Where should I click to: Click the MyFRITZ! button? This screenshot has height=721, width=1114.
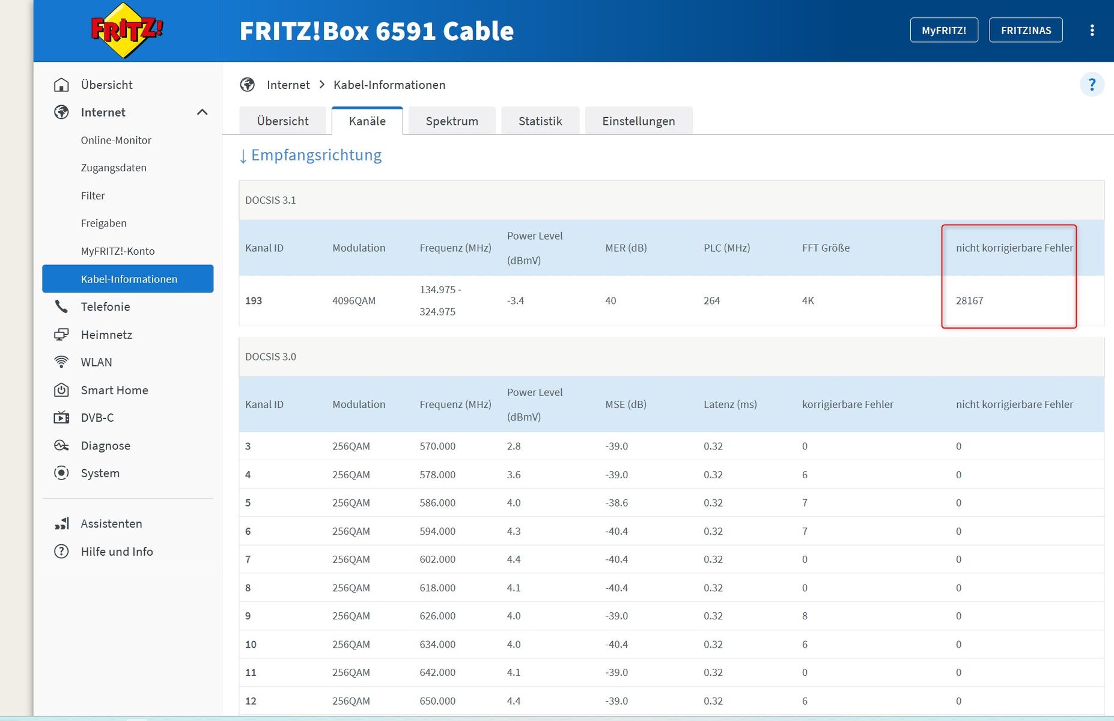[944, 30]
